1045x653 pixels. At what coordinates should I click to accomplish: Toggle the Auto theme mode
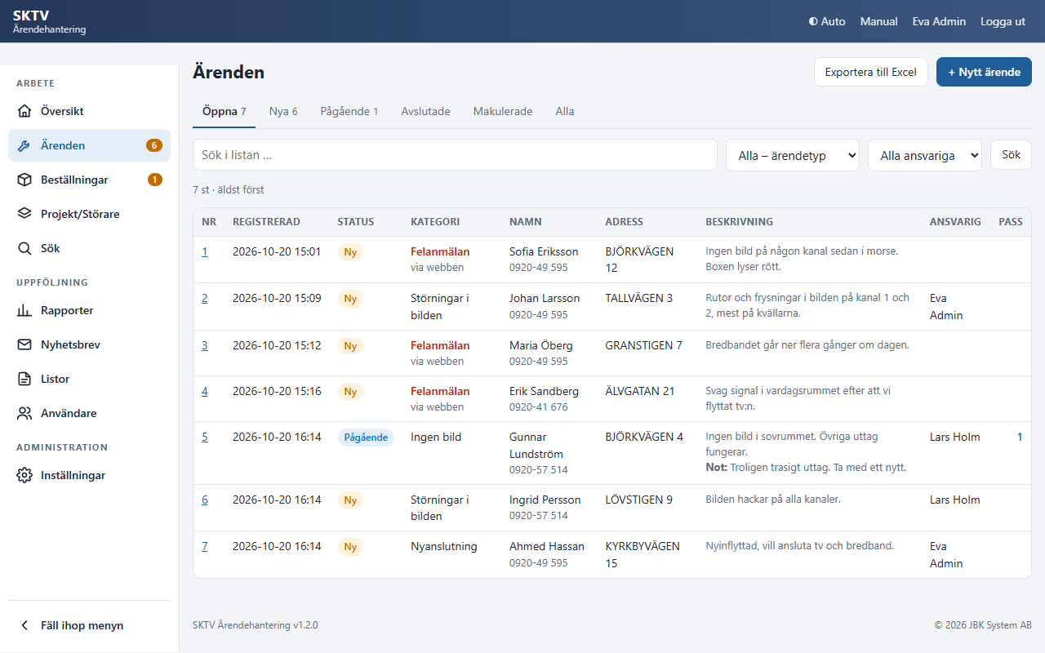pos(827,21)
